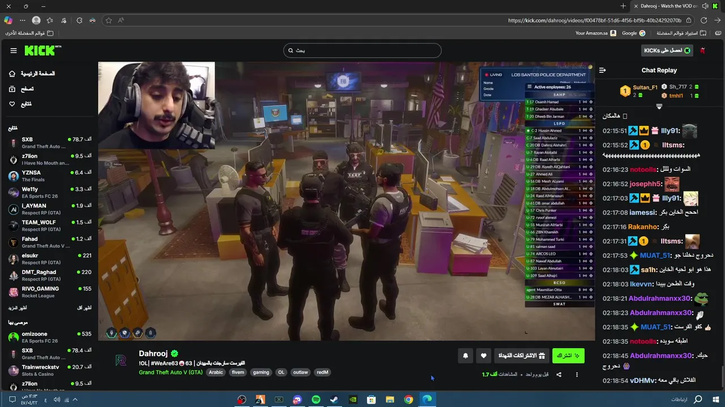Open the home page sidebar link
The width and height of the screenshot is (725, 407).
[32, 73]
